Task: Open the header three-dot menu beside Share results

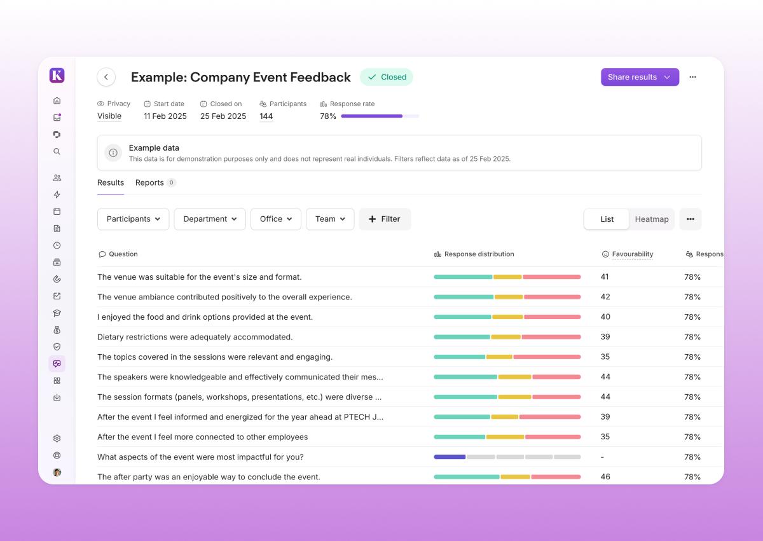Action: (692, 77)
